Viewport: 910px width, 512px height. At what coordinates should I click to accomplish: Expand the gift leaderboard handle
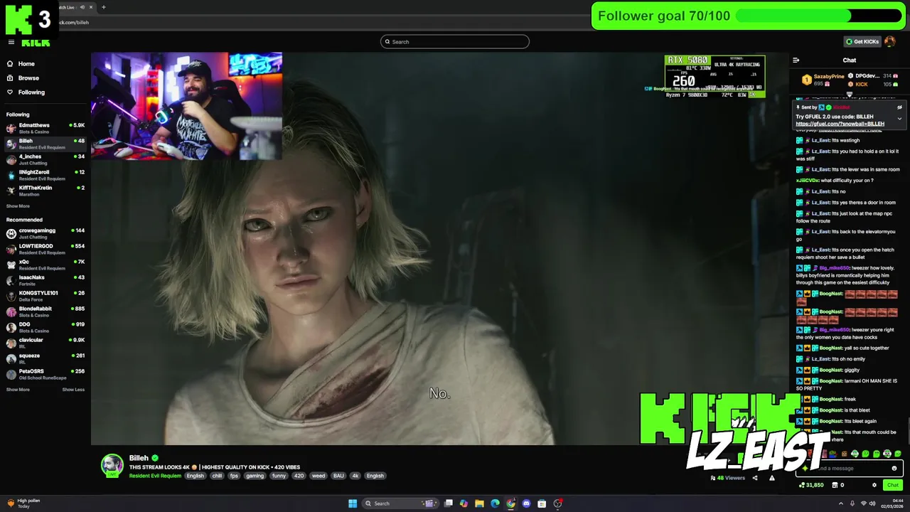coord(849,94)
